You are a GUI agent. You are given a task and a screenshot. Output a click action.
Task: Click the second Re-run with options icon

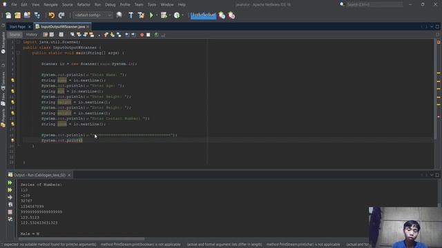(x=10, y=190)
